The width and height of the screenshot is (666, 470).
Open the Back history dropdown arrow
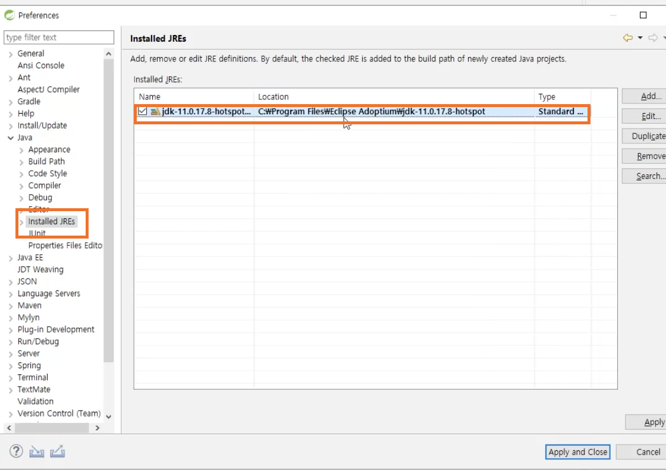[640, 38]
